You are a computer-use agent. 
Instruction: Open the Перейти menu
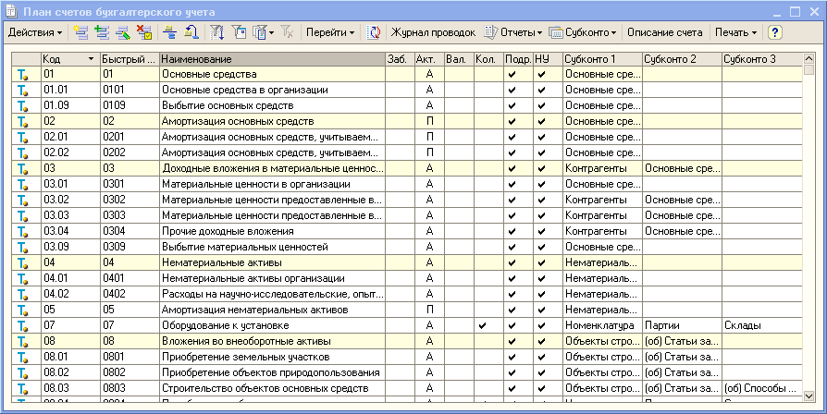pyautogui.click(x=330, y=32)
